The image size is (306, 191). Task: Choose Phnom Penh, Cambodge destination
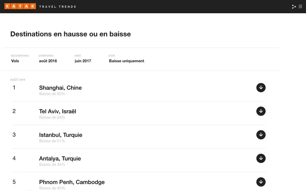pos(72,182)
